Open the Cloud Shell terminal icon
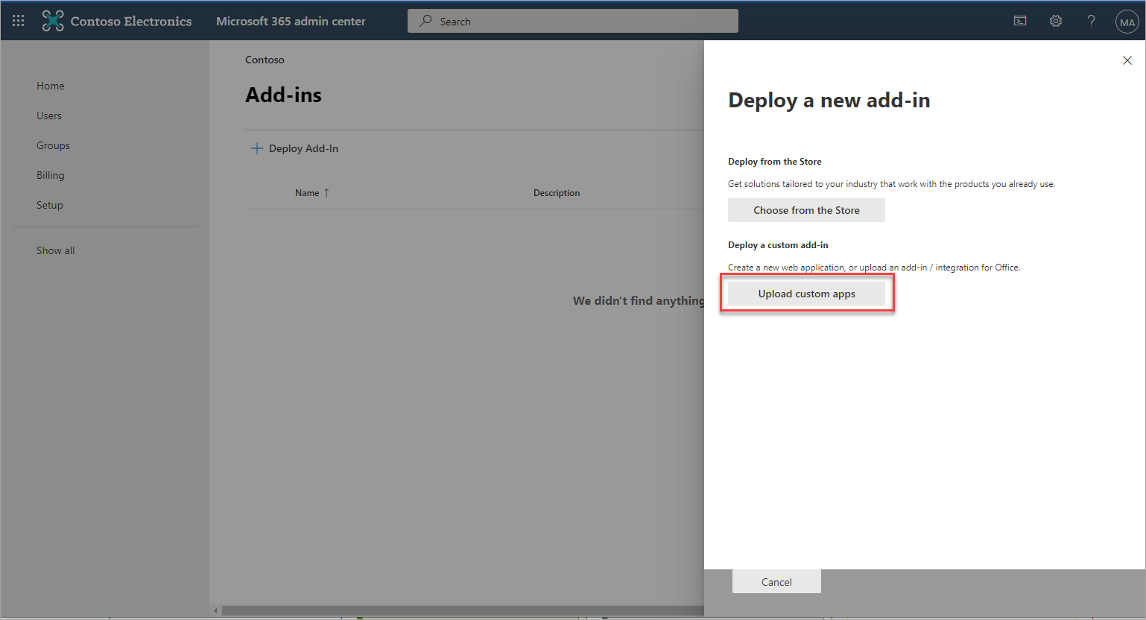Viewport: 1146px width, 620px height. pos(1020,21)
